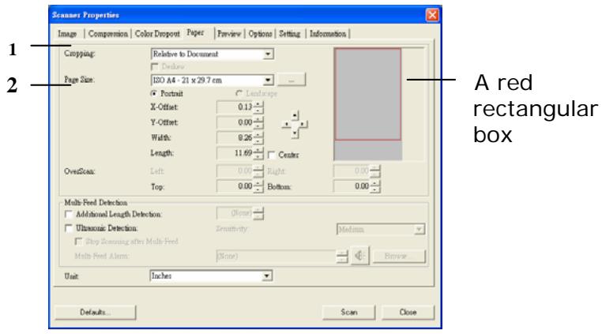This screenshot has height=334, width=602.
Task: Adjust the Length spinner arrows
Action: 258,153
